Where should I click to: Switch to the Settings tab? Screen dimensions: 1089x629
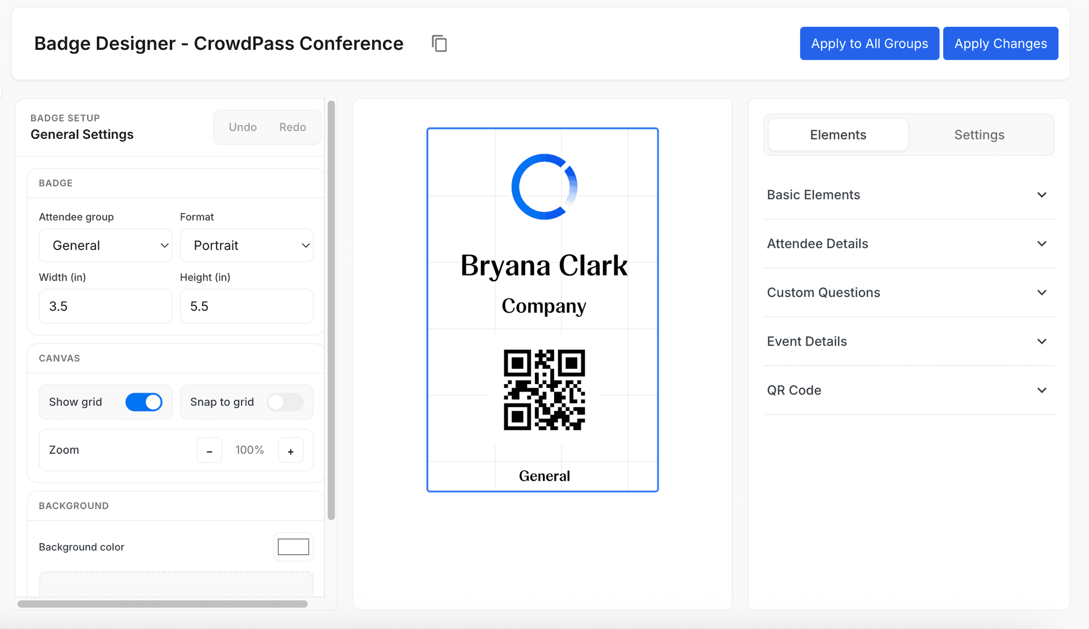click(x=979, y=135)
